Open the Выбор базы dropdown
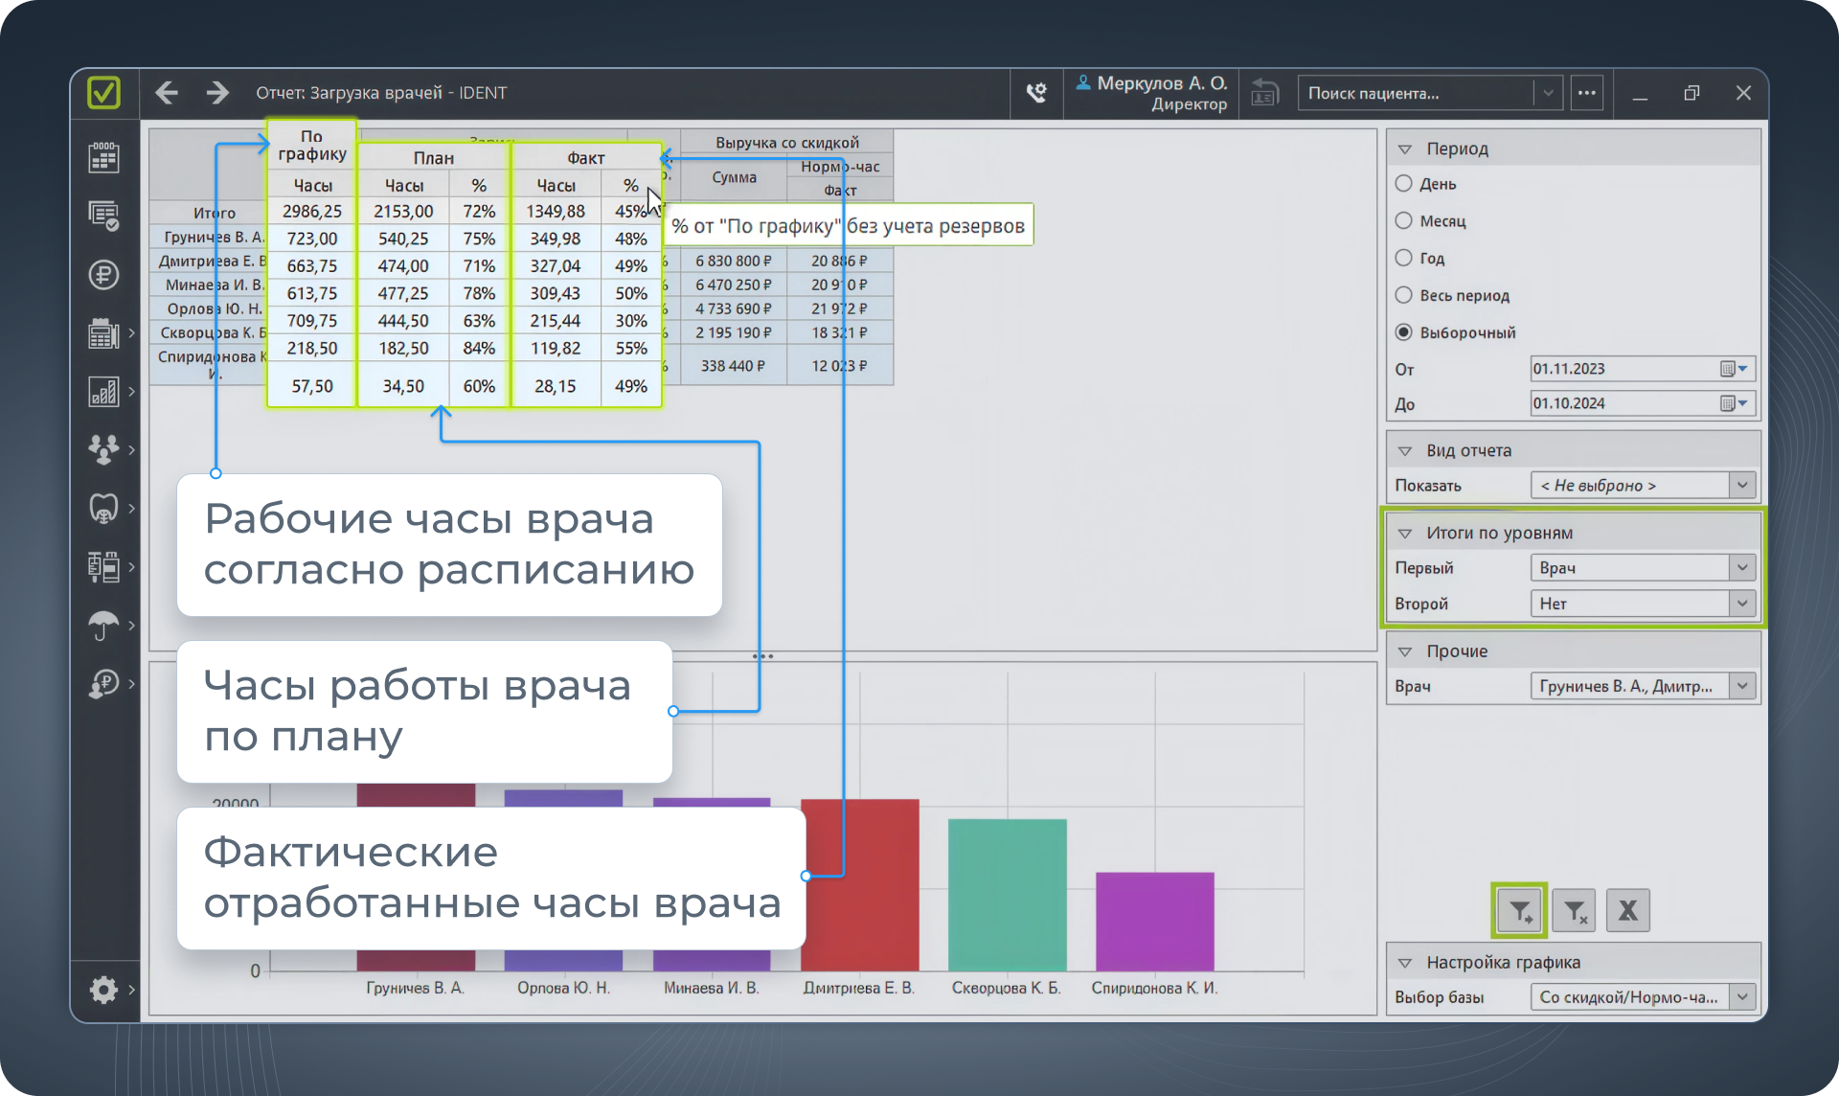1839x1096 pixels. 1643,997
